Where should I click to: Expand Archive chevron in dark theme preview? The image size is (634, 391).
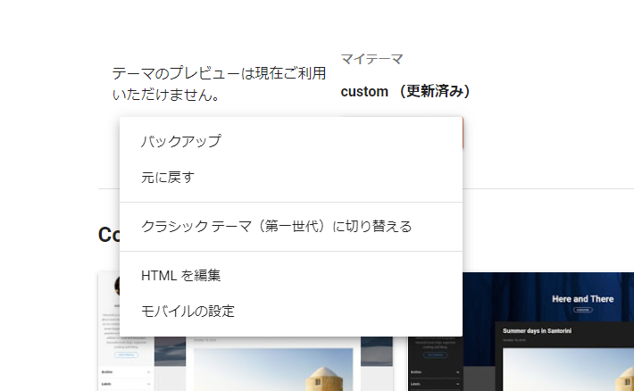coord(458,372)
